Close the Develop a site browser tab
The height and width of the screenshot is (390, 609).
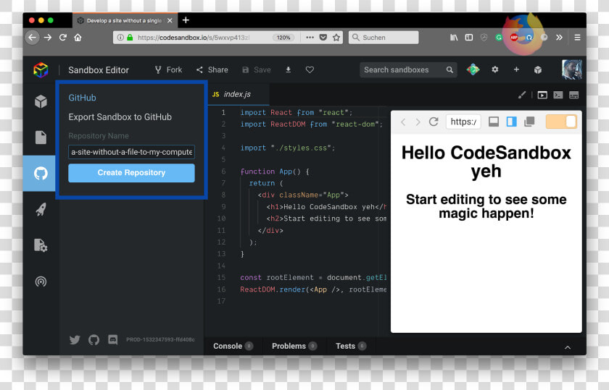click(170, 20)
